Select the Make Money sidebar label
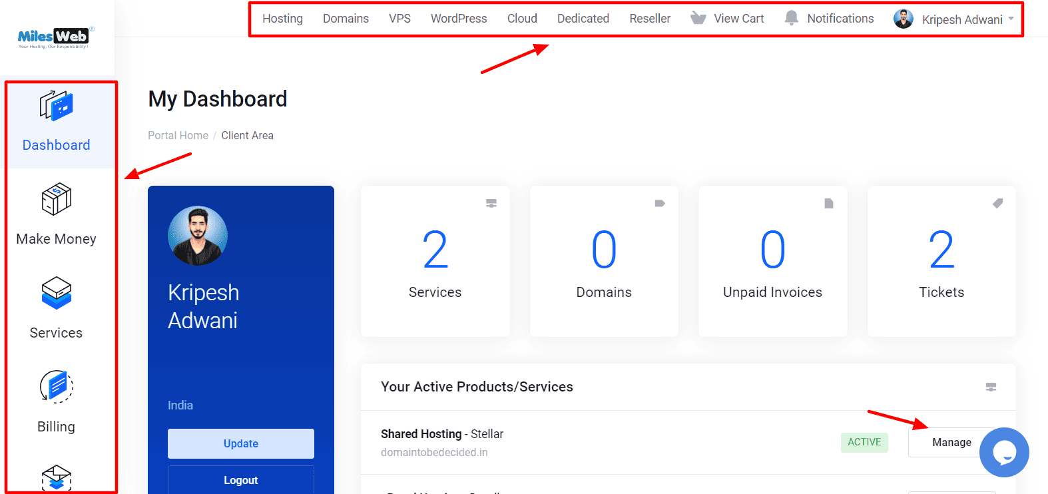 [56, 239]
